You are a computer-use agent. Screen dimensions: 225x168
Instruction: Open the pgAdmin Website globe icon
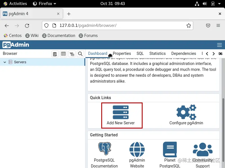[x=137, y=150]
